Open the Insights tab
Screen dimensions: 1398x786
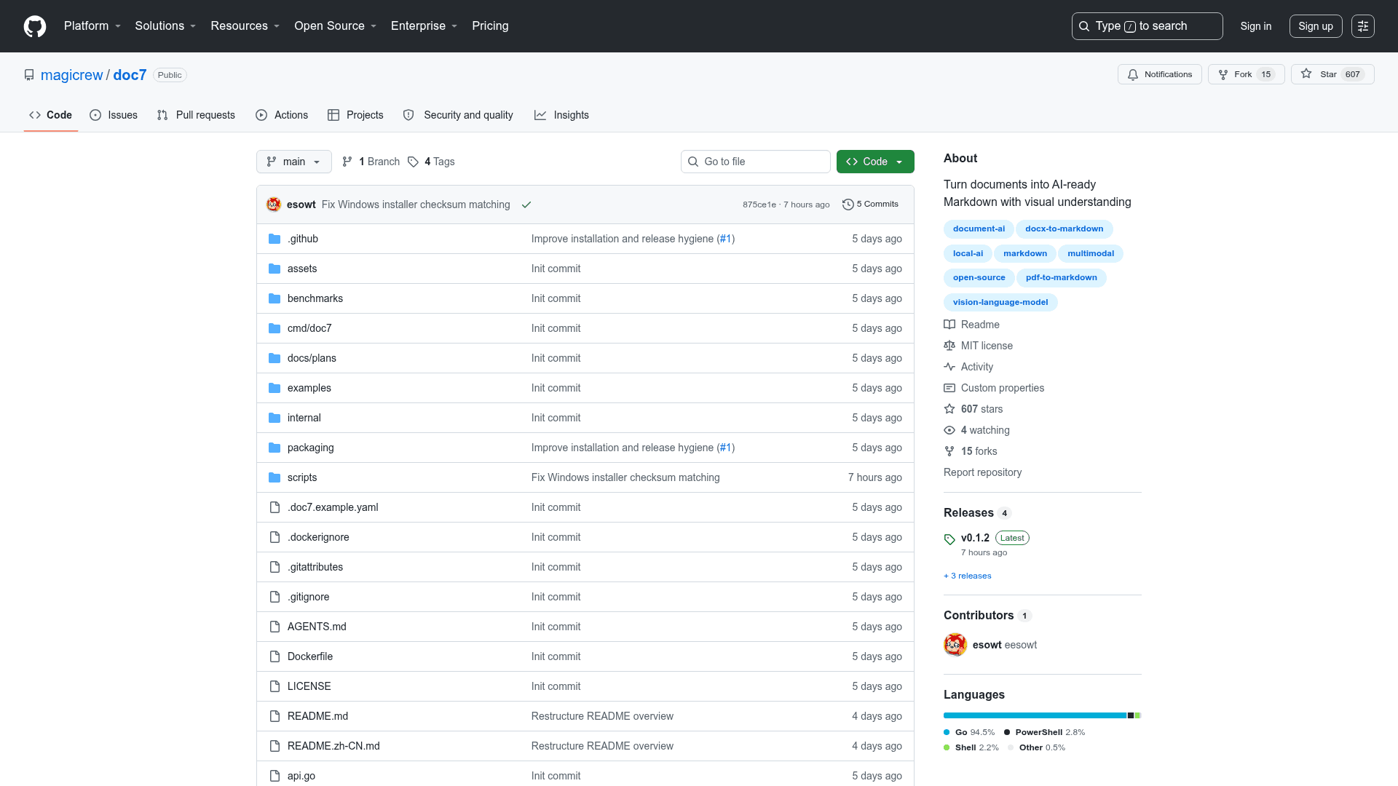click(561, 115)
